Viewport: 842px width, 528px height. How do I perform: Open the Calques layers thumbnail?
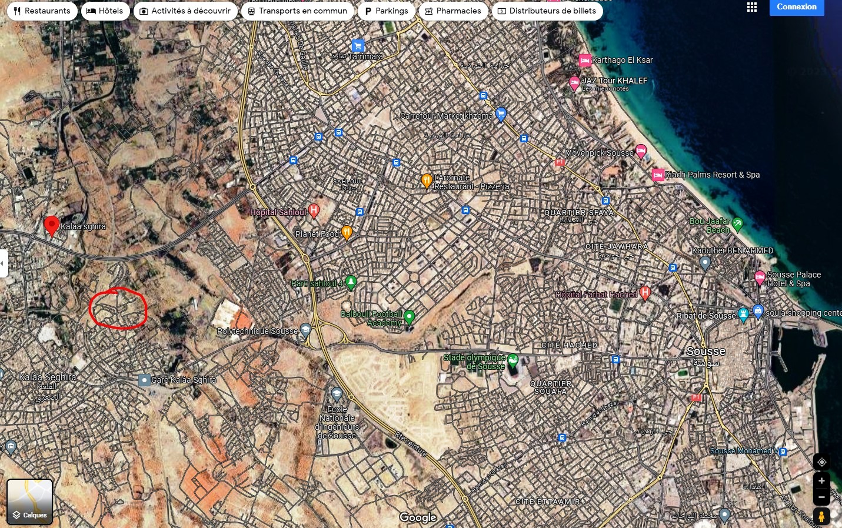coord(30,502)
